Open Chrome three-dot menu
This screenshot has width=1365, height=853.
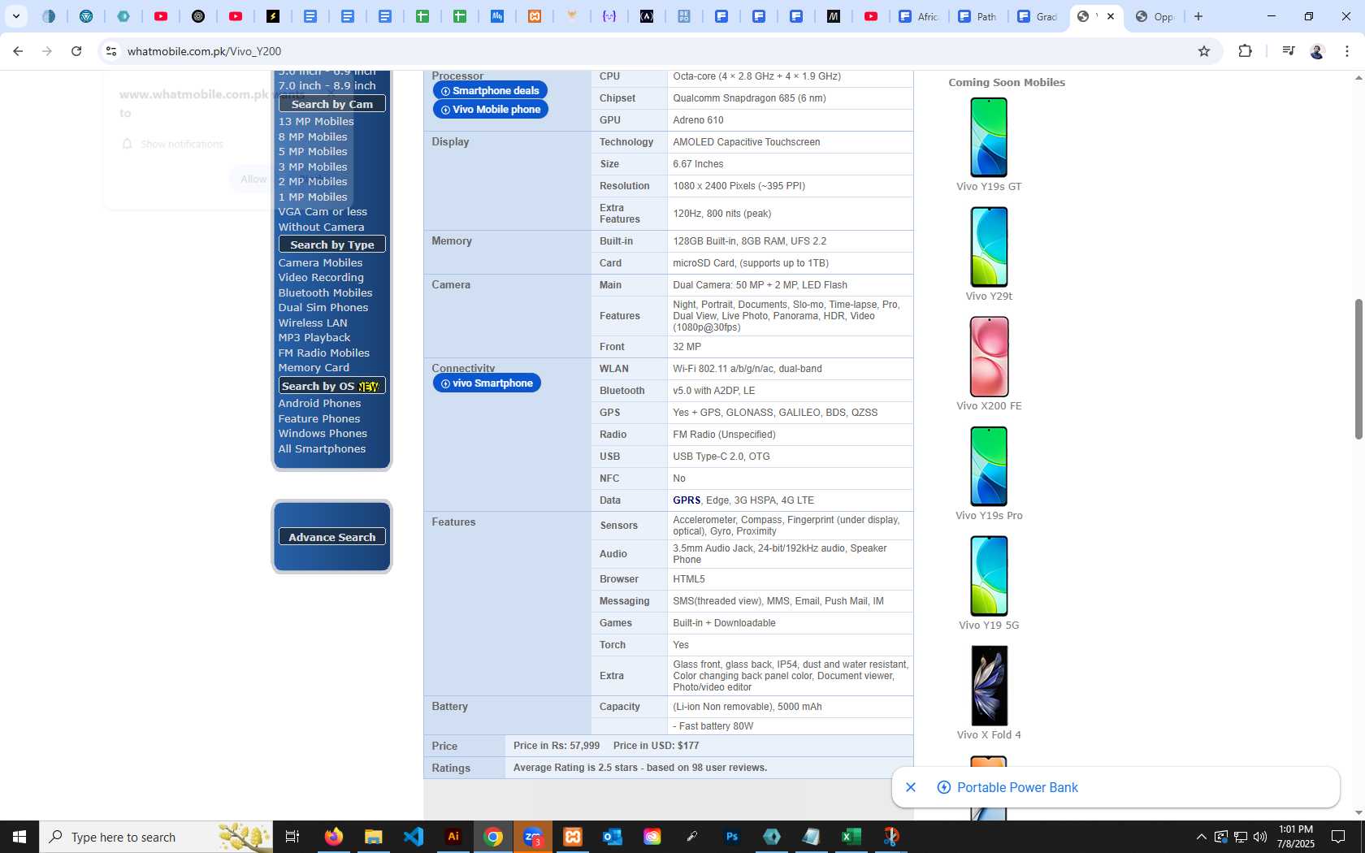click(1347, 51)
